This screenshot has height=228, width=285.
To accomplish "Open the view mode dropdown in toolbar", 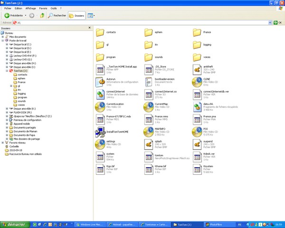I will pos(91,16).
